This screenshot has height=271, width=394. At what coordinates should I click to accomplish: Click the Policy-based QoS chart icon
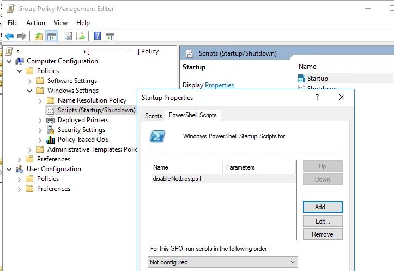coord(51,140)
